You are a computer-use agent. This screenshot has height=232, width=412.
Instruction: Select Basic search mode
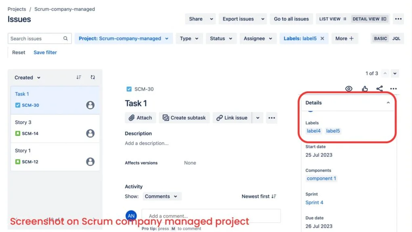tap(380, 38)
